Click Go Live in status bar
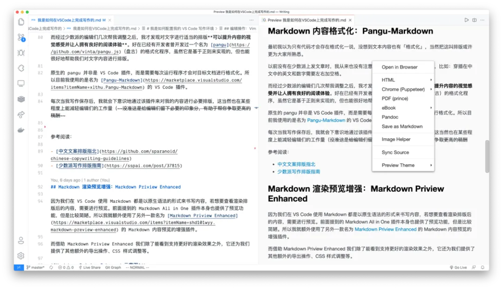This screenshot has height=289, width=503. coord(458,267)
